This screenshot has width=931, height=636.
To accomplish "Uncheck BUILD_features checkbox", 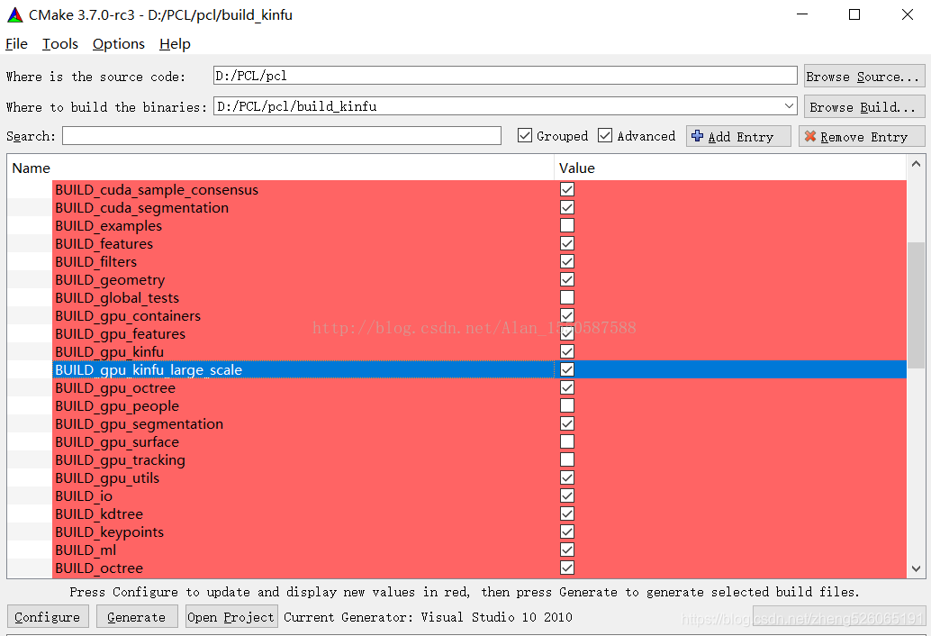I will [x=567, y=243].
